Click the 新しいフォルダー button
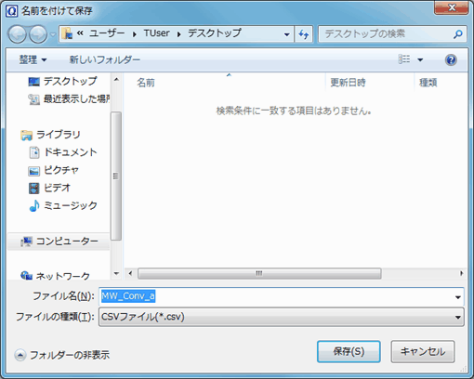The image size is (474, 379). pos(105,59)
